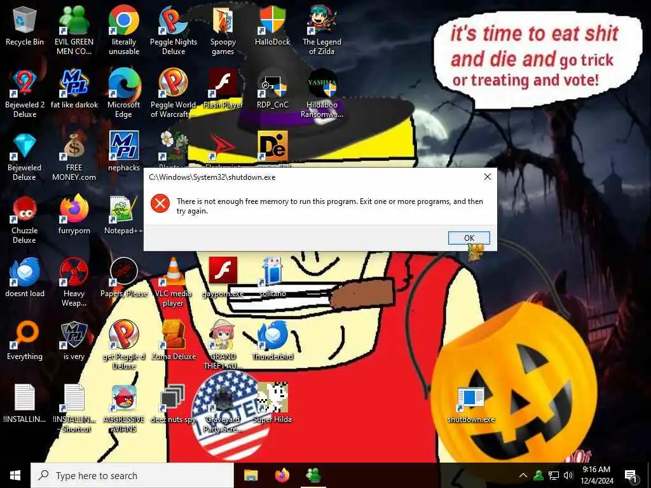This screenshot has height=488, width=651.
Task: Launch Zuma Deluxe shortcut
Action: coord(174,341)
